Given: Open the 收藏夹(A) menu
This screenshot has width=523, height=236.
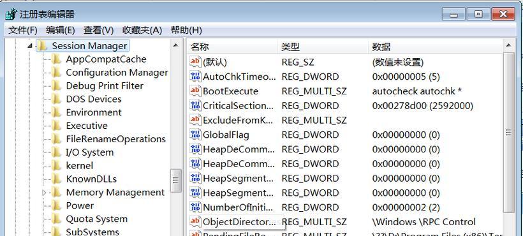Looking at the screenshot, I should (x=142, y=31).
